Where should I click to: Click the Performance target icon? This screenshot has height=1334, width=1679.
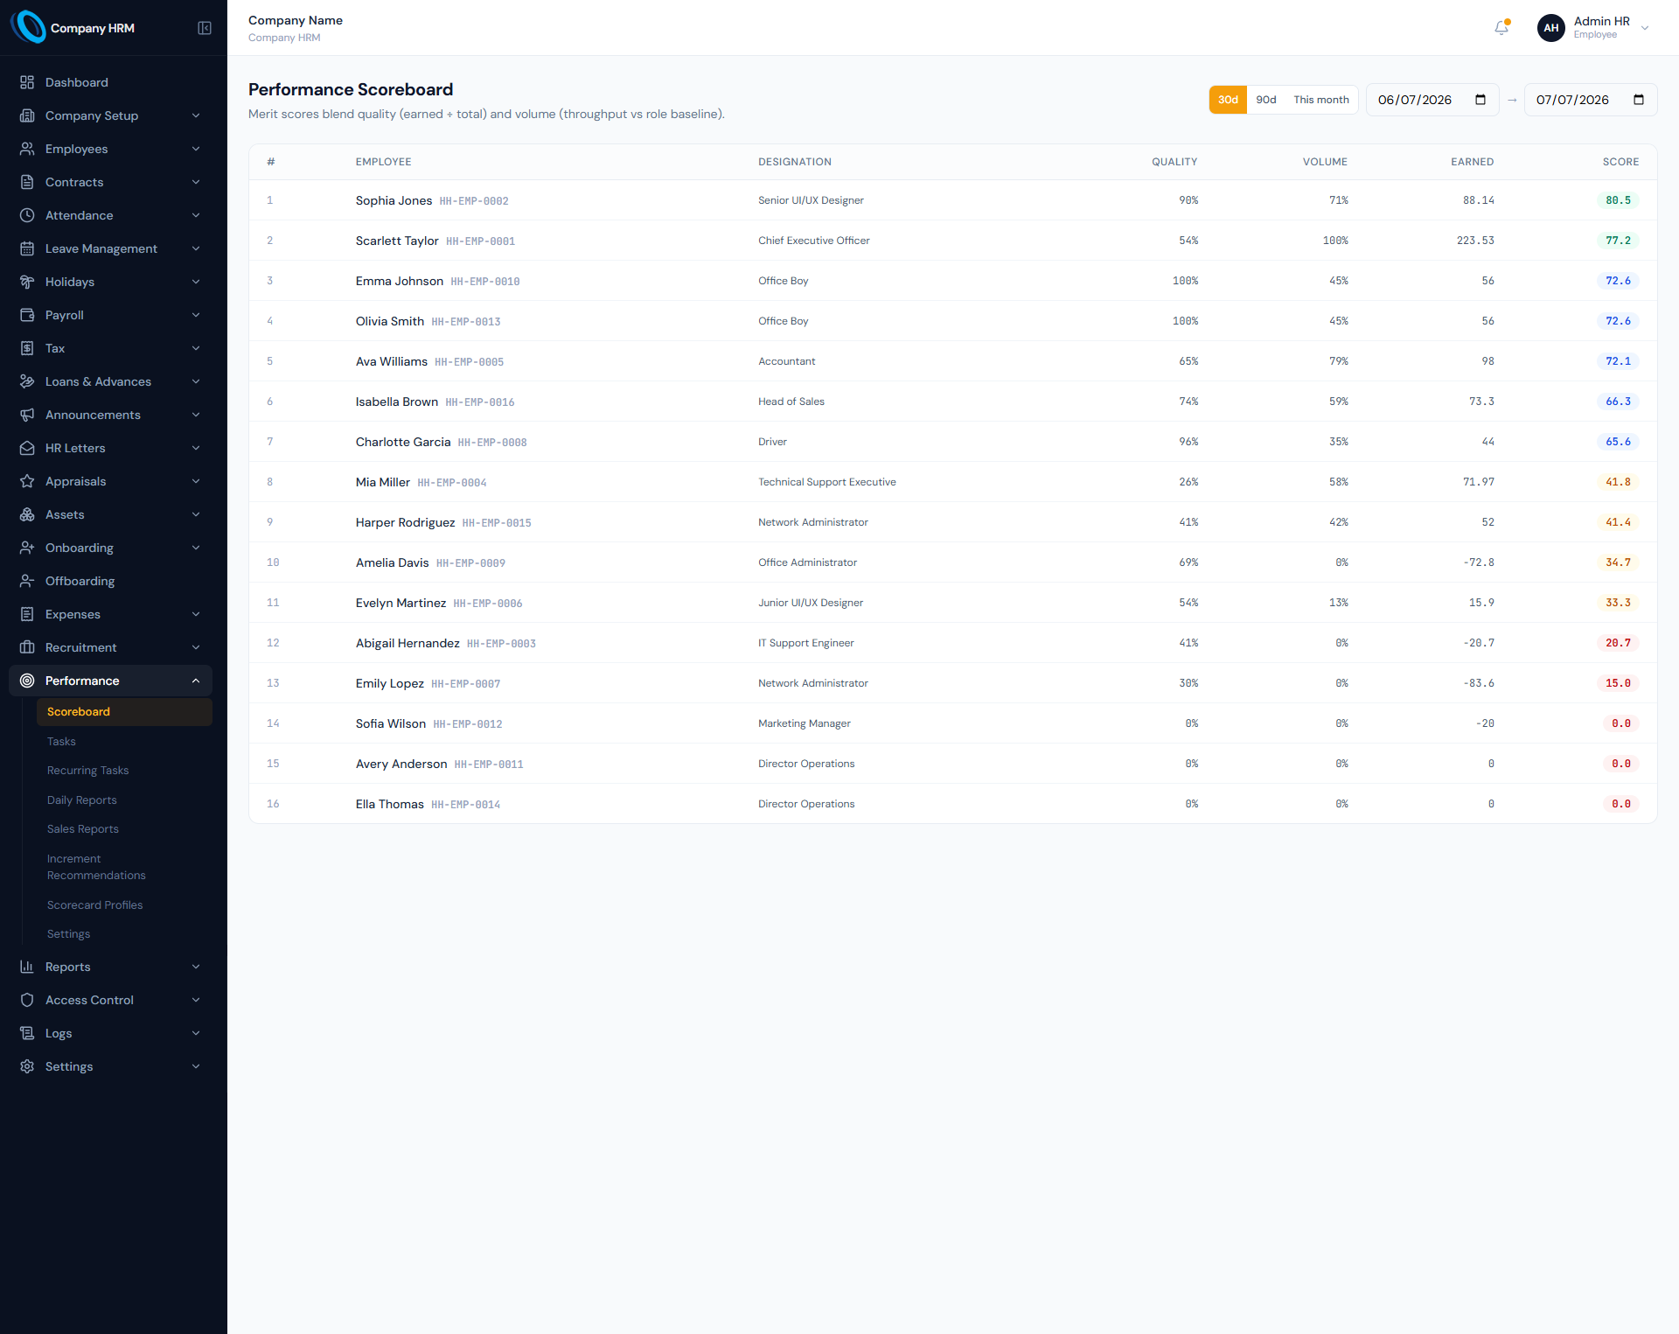[x=27, y=681]
